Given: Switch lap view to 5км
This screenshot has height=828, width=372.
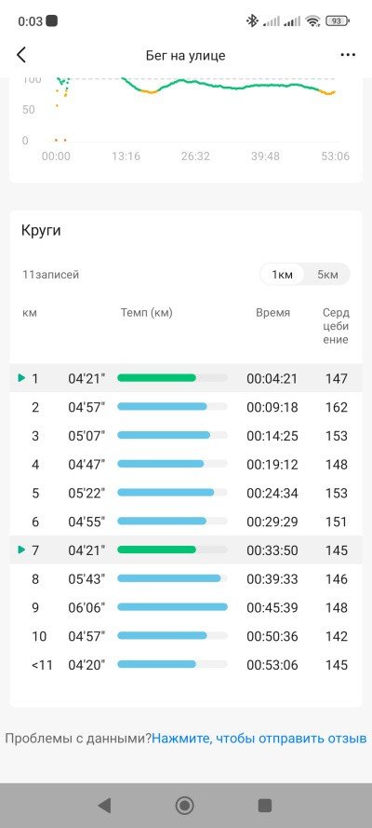Looking at the screenshot, I should tap(327, 275).
